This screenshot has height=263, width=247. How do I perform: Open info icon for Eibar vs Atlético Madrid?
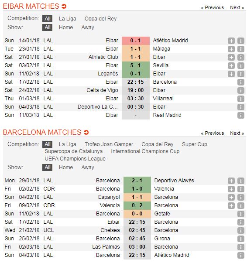pos(240,41)
